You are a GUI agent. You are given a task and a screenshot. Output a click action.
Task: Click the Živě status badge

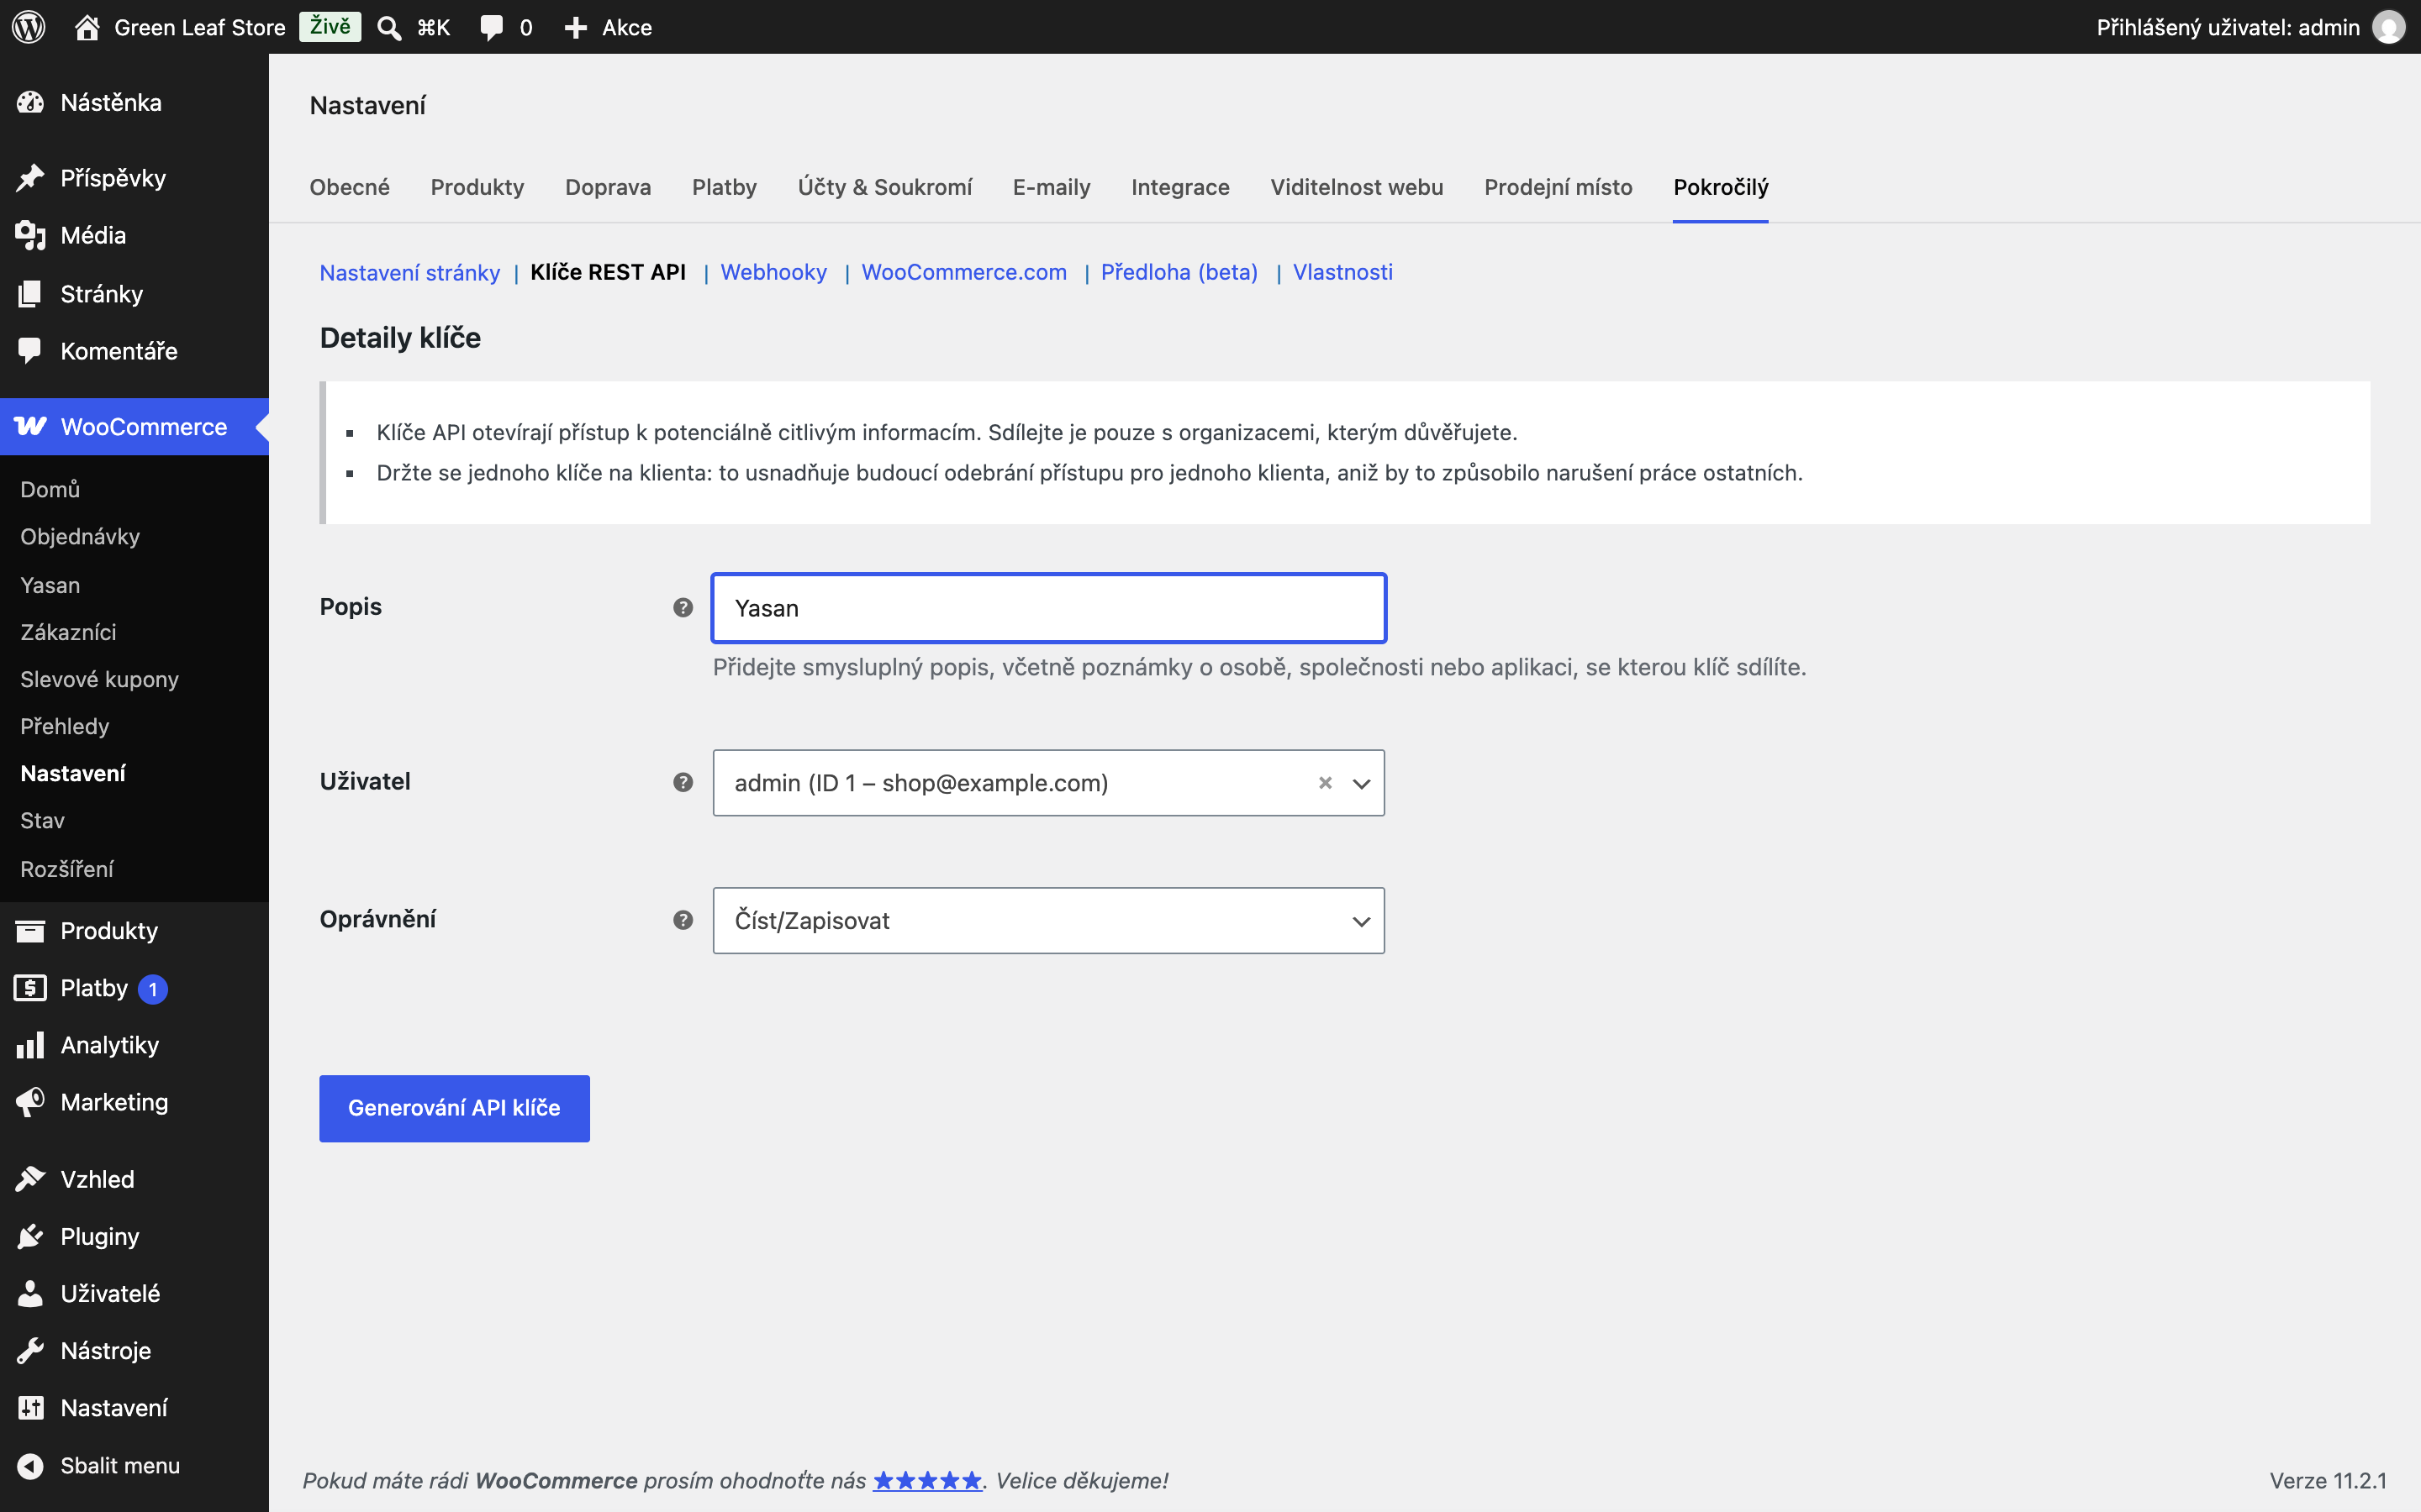pos(330,27)
